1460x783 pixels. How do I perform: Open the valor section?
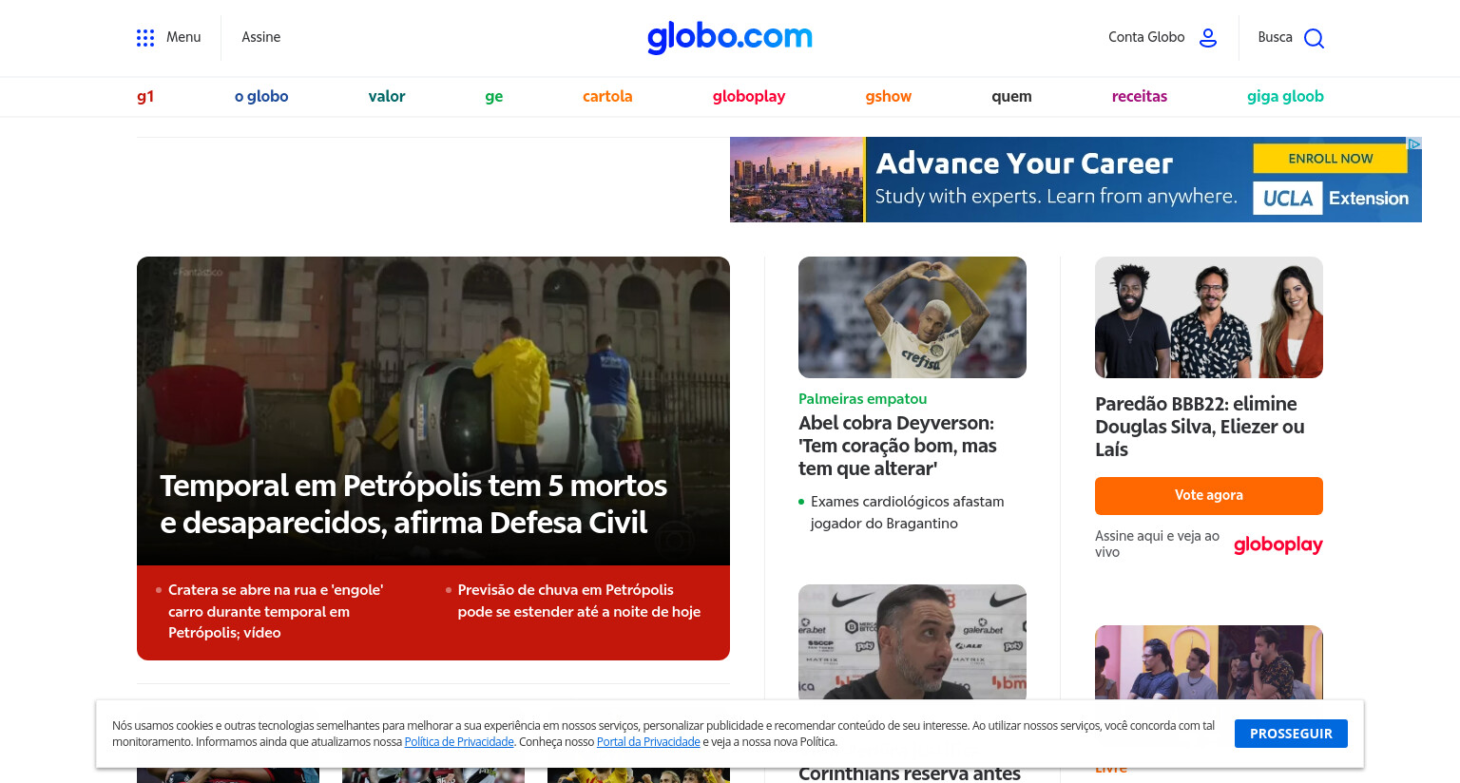[x=387, y=96]
